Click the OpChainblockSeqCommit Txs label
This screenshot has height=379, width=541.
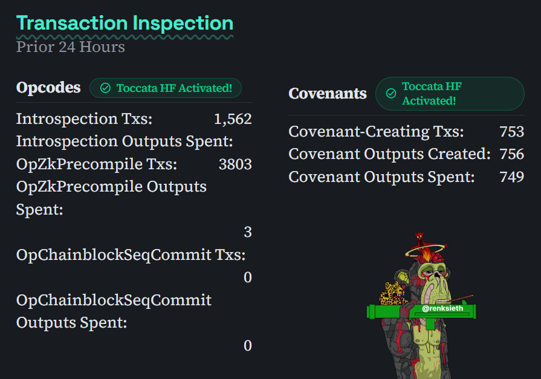pyautogui.click(x=131, y=255)
